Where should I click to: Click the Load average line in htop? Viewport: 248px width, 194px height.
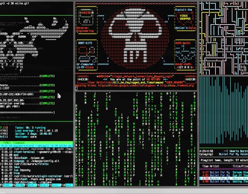36,131
